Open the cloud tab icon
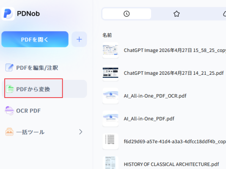 225,14
